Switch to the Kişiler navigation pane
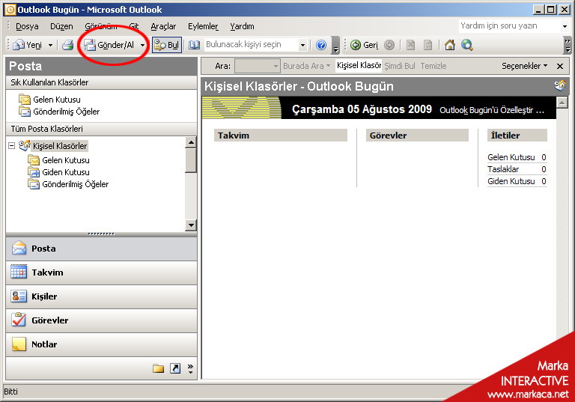Screen dimensions: 575x402 pos(102,296)
